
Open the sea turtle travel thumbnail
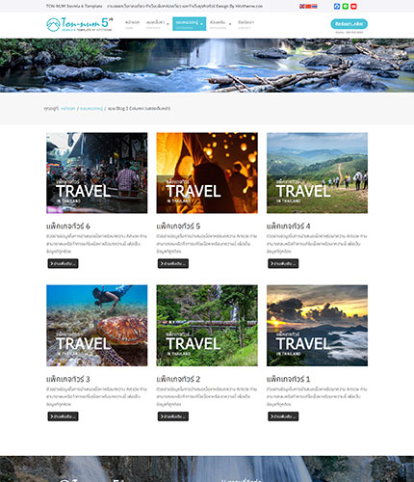pos(97,326)
